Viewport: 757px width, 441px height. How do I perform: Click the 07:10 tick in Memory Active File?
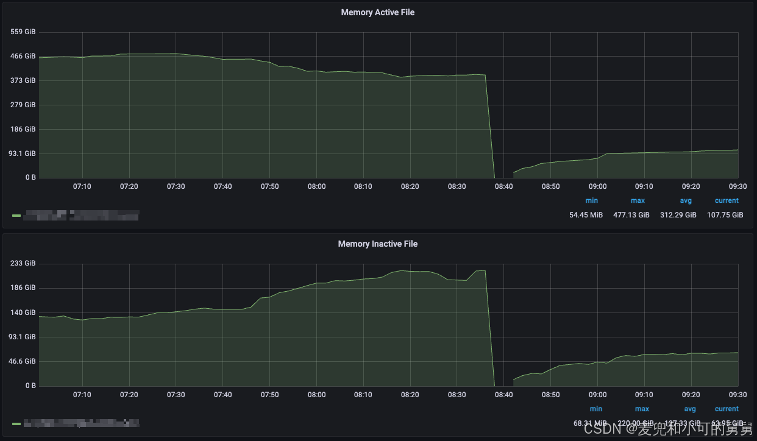pos(82,186)
